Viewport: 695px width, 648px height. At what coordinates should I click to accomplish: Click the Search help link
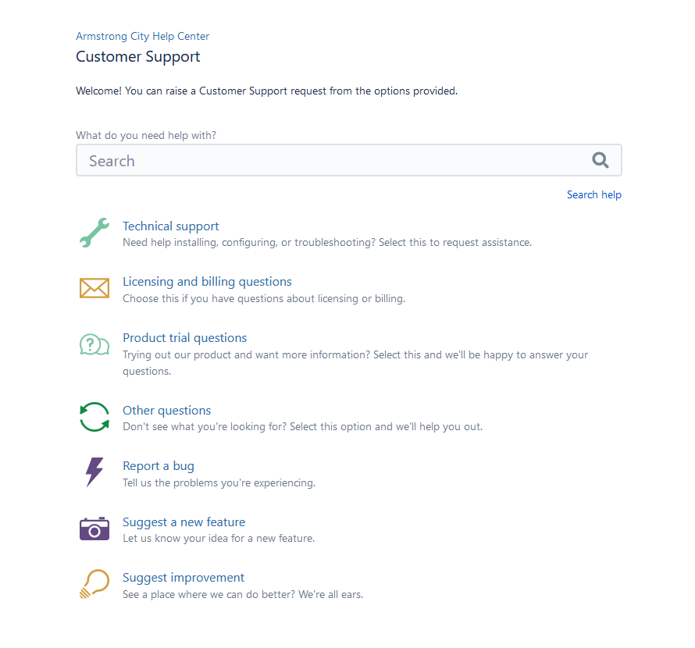594,194
